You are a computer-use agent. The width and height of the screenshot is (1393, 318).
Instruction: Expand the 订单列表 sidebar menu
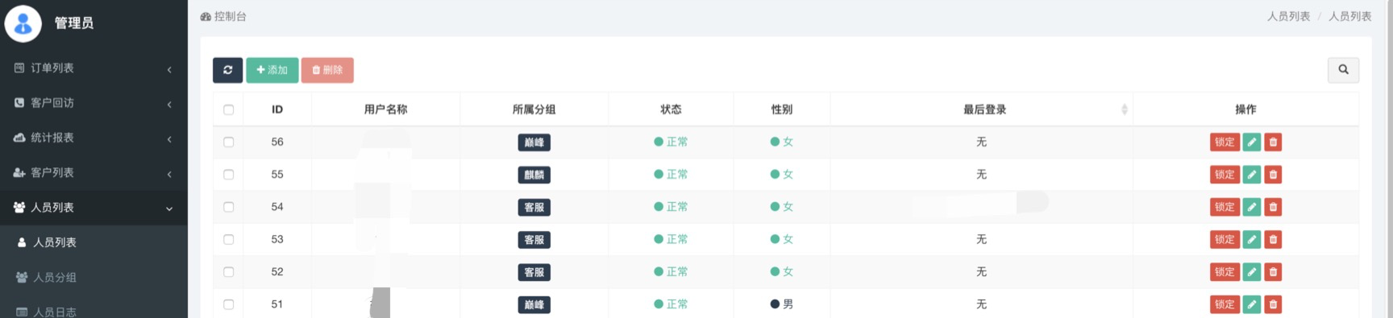point(94,68)
